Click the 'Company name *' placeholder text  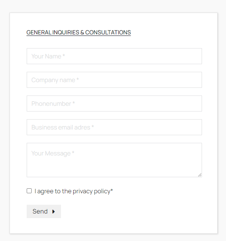point(55,80)
